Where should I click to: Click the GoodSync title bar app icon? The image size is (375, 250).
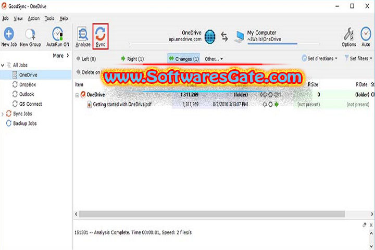point(4,6)
